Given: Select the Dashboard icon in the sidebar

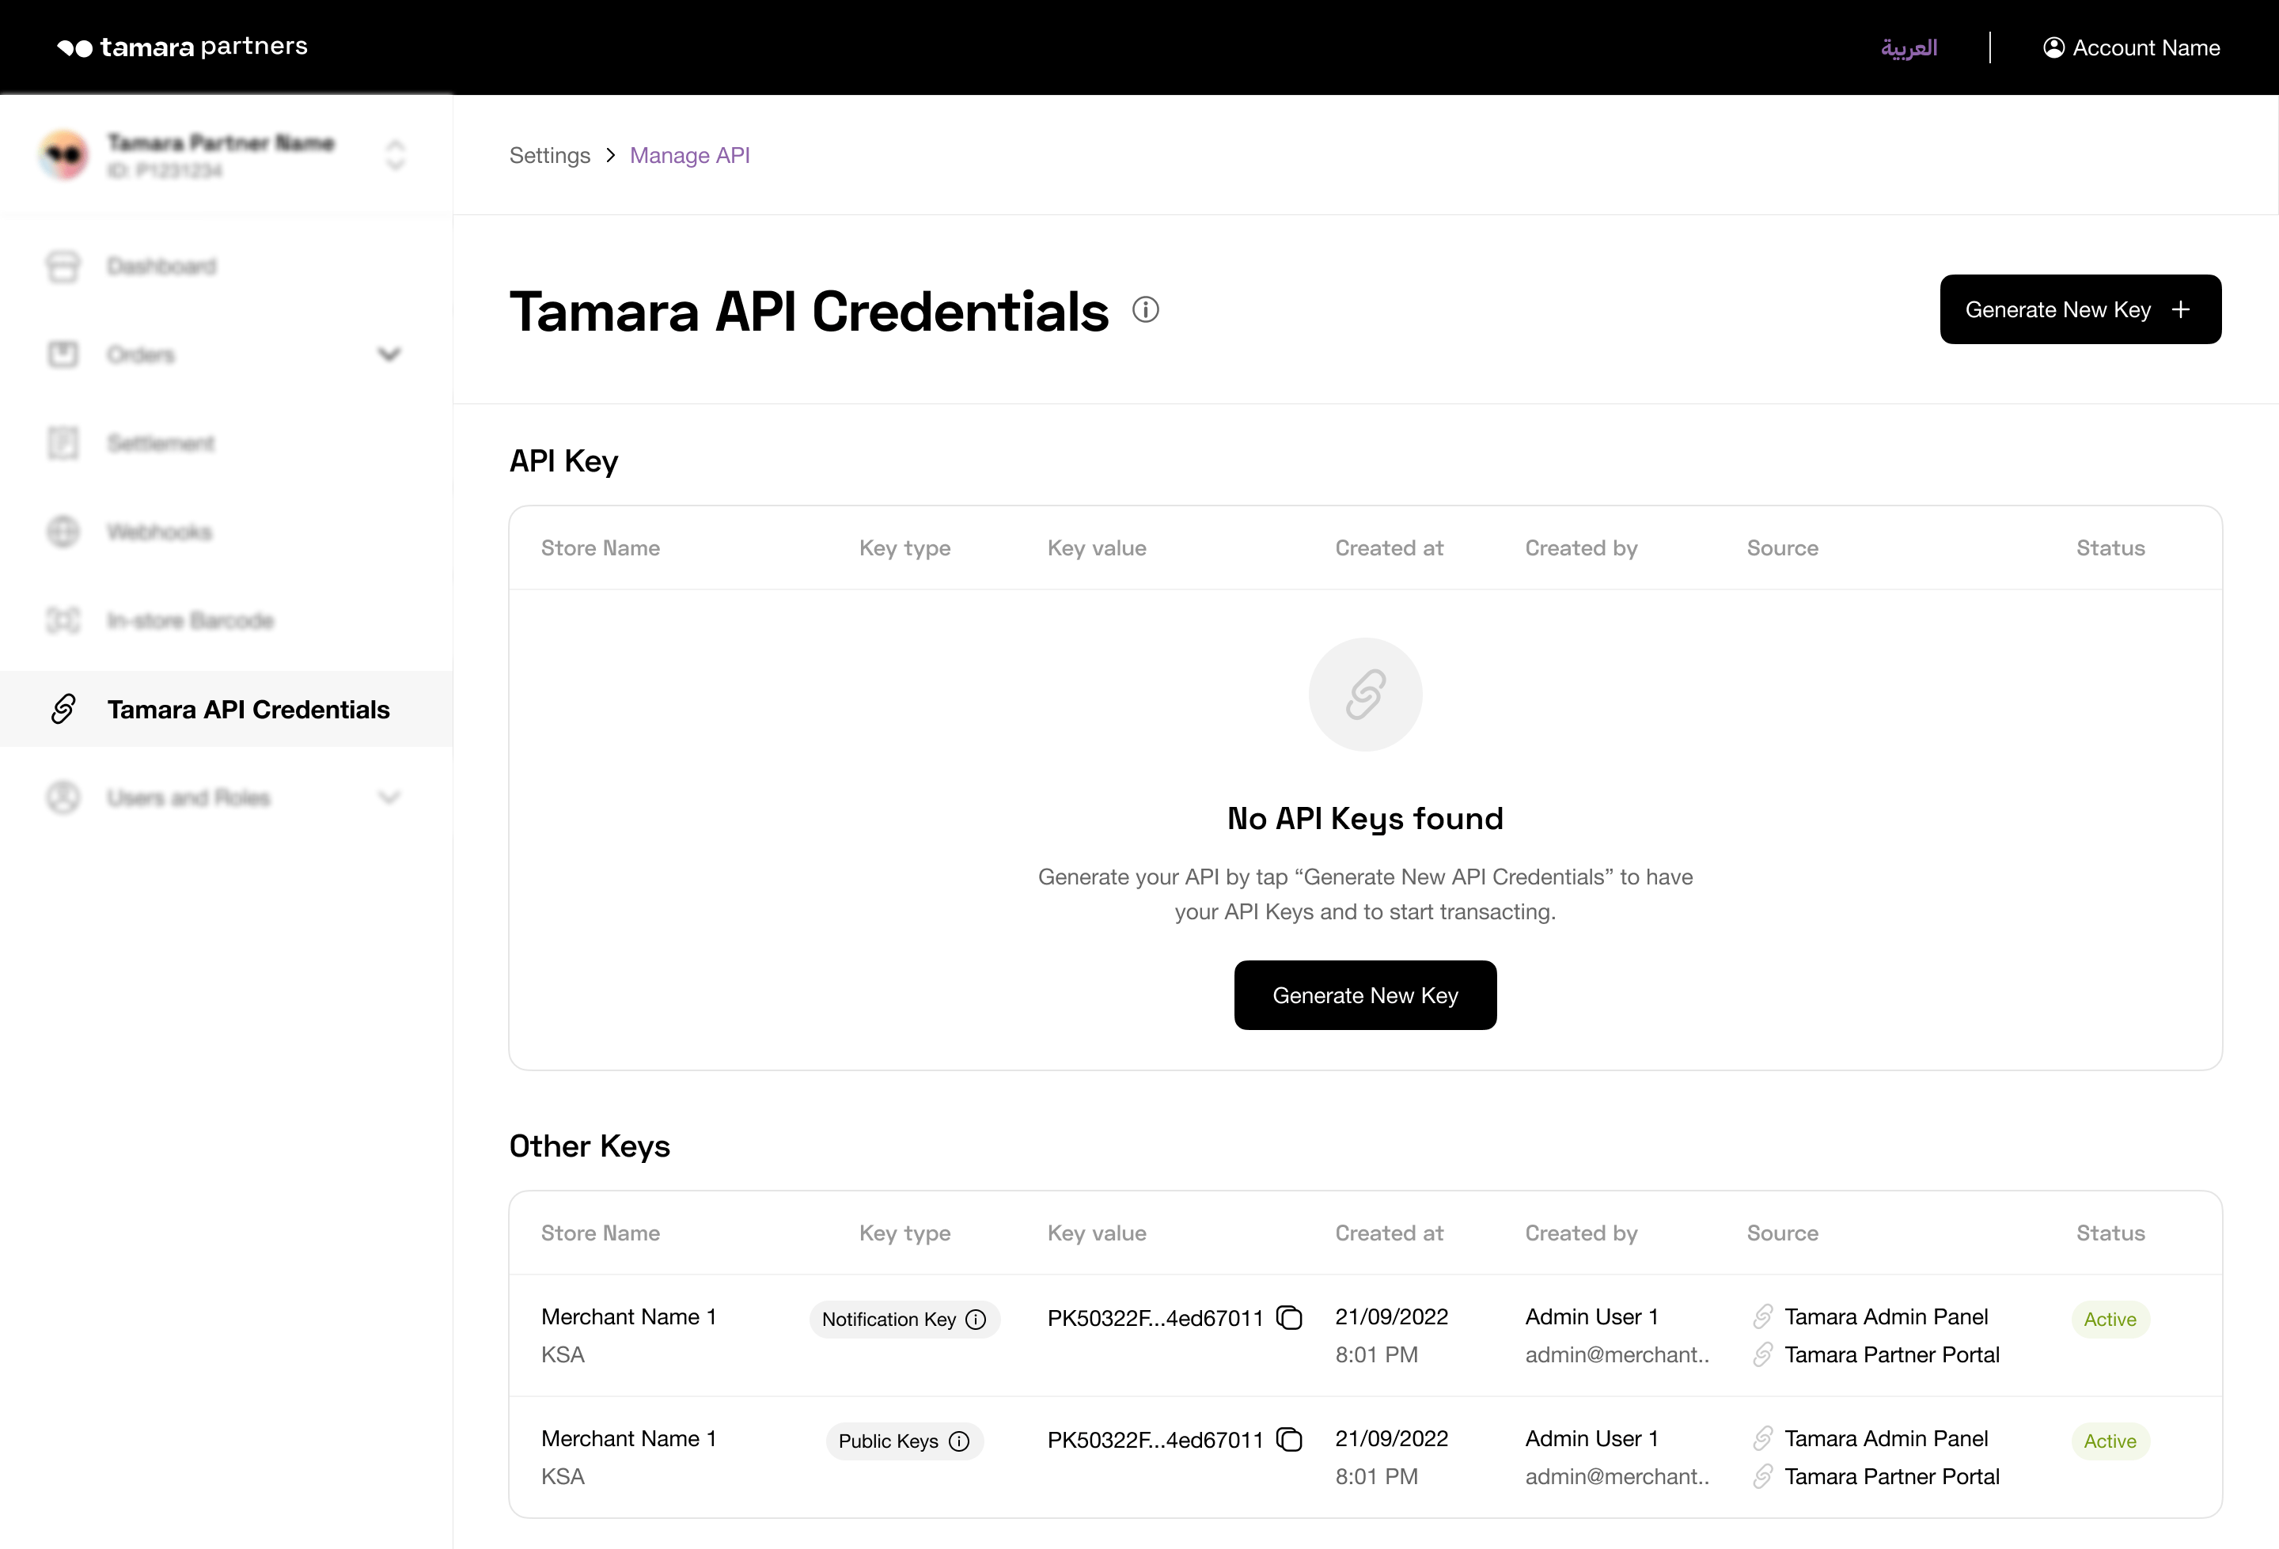Looking at the screenshot, I should (64, 266).
